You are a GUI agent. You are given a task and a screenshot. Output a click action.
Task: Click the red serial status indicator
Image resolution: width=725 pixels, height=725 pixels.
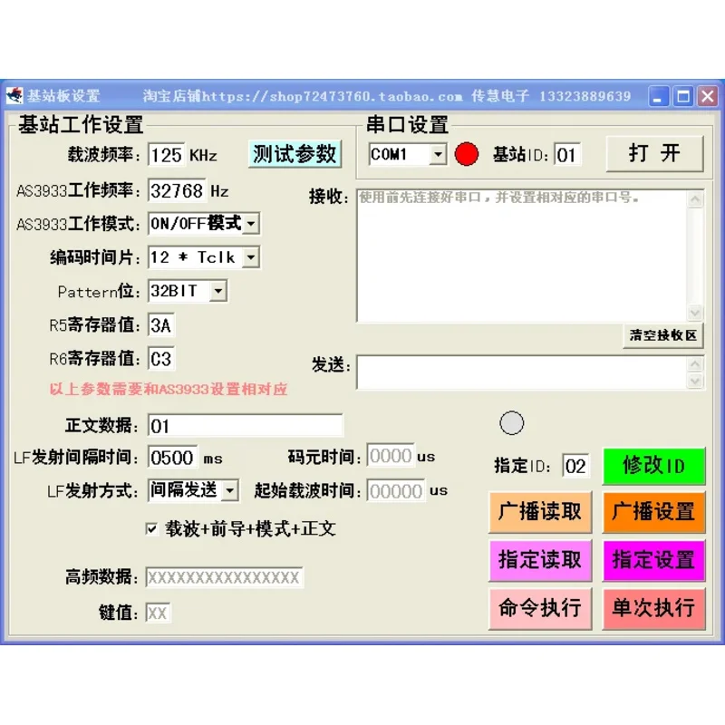(x=466, y=154)
